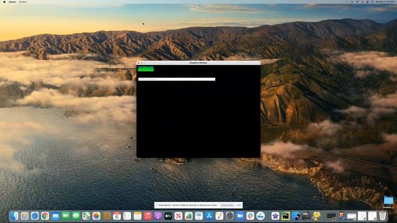Viewport: 397px width, 223px height.
Task: Open Keynote from the dock
Action: coord(199,216)
